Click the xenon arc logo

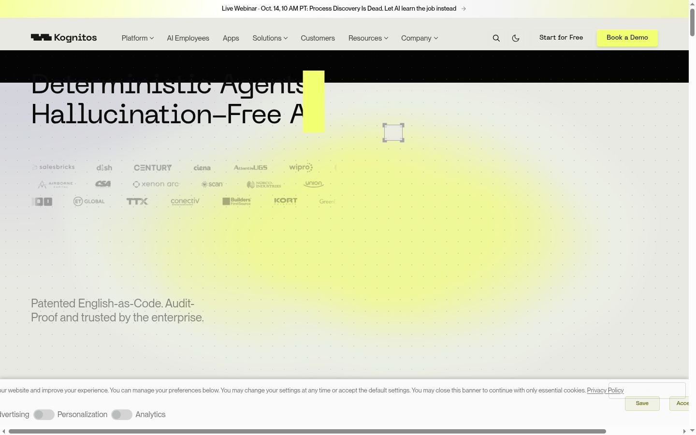tap(156, 184)
